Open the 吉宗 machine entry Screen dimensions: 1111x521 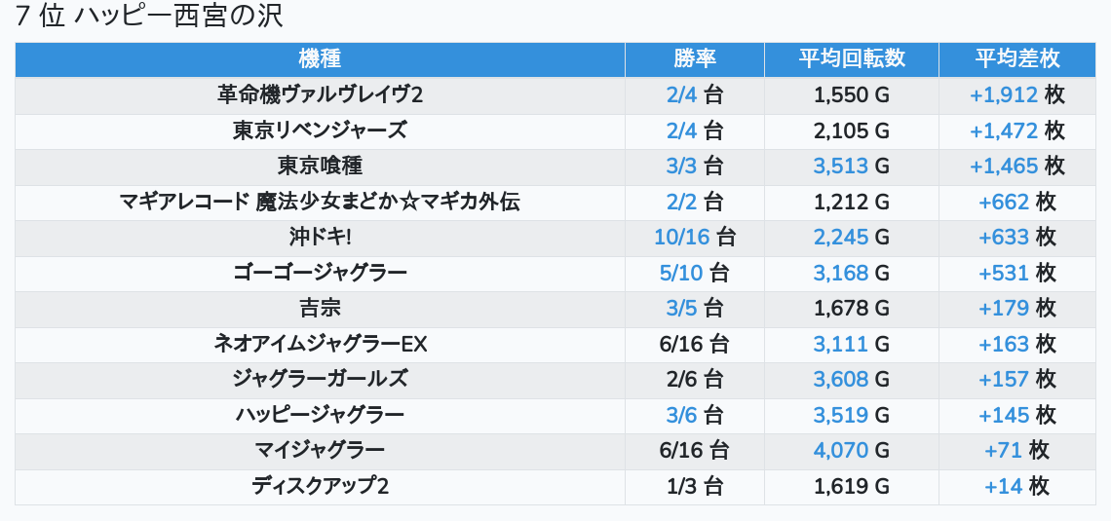click(x=320, y=308)
